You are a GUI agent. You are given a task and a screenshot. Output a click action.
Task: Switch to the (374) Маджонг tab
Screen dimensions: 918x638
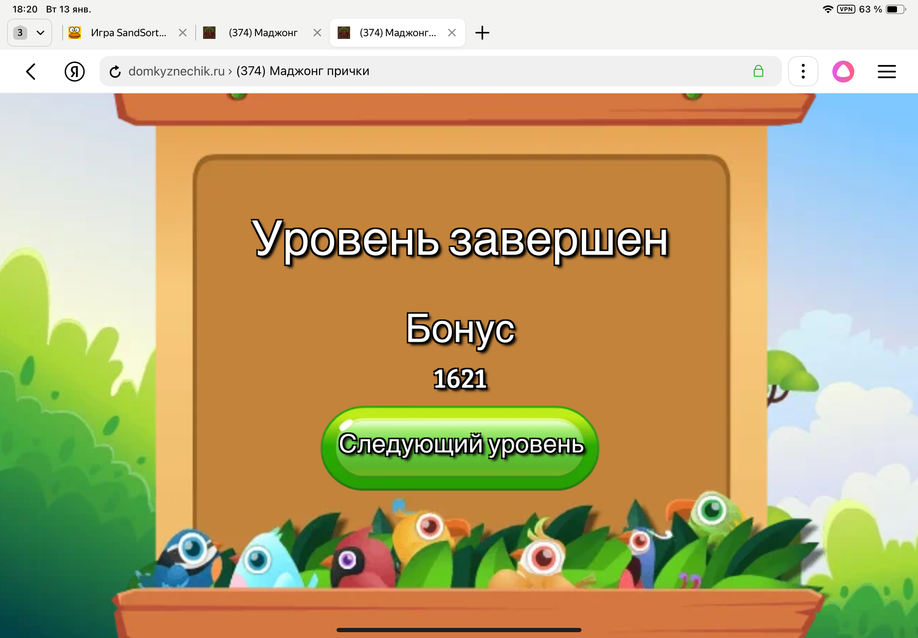(x=262, y=32)
